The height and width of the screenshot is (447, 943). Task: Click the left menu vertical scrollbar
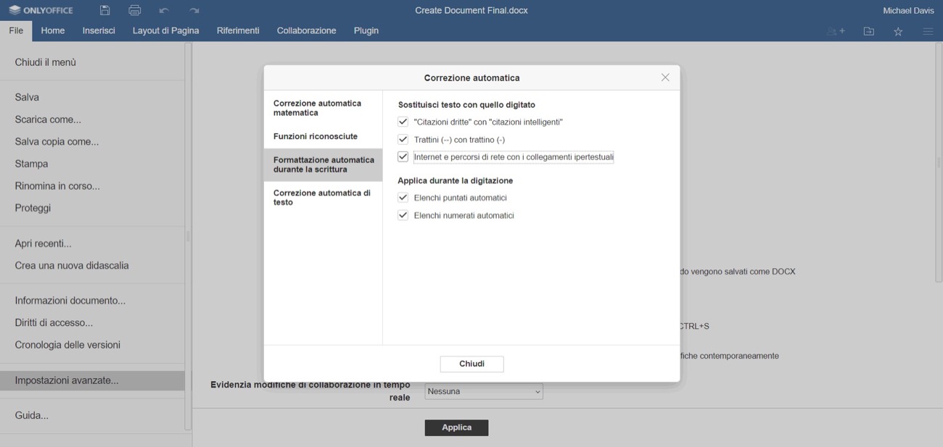tap(188, 235)
